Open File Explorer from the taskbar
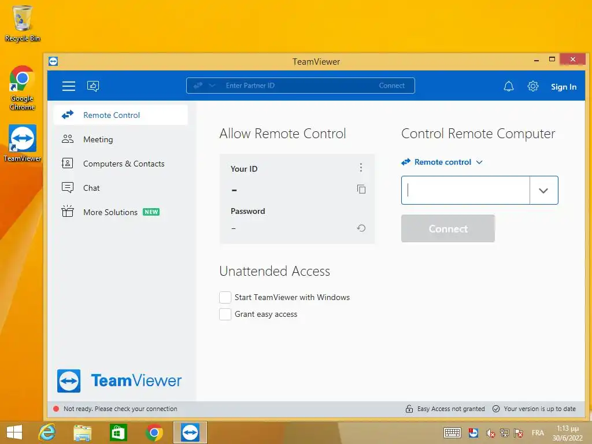The image size is (592, 444). pyautogui.click(x=82, y=432)
